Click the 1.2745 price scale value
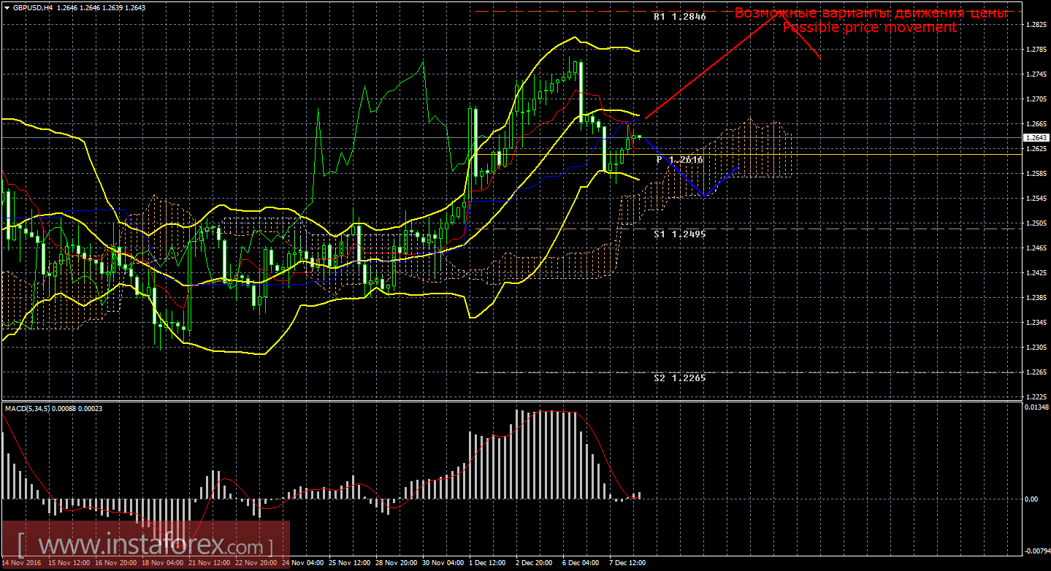The image size is (1051, 571). (x=1035, y=74)
